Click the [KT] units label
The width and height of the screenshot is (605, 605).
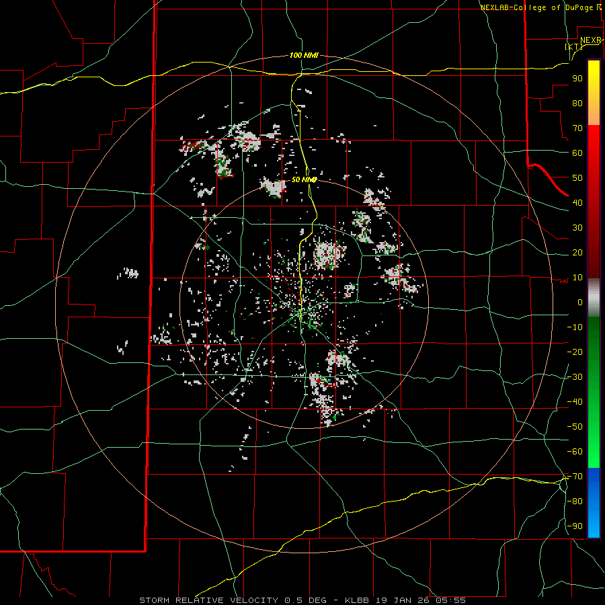click(574, 46)
